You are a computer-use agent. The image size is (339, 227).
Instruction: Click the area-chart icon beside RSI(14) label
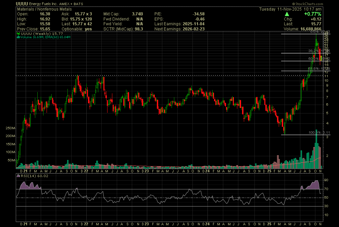pyautogui.click(x=18, y=176)
